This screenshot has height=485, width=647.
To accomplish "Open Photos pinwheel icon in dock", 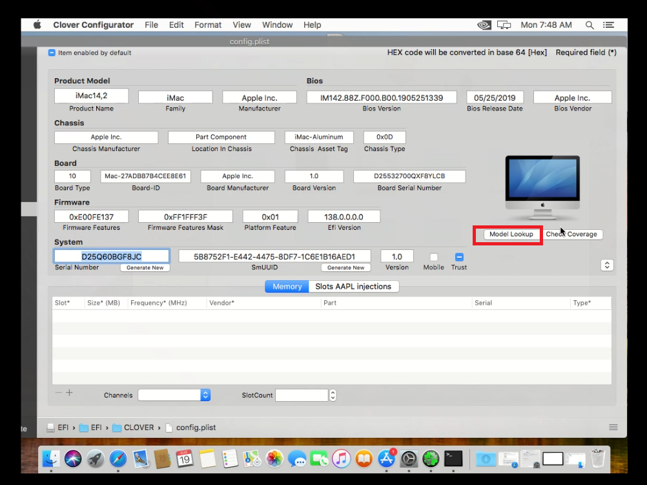I will pos(274,459).
